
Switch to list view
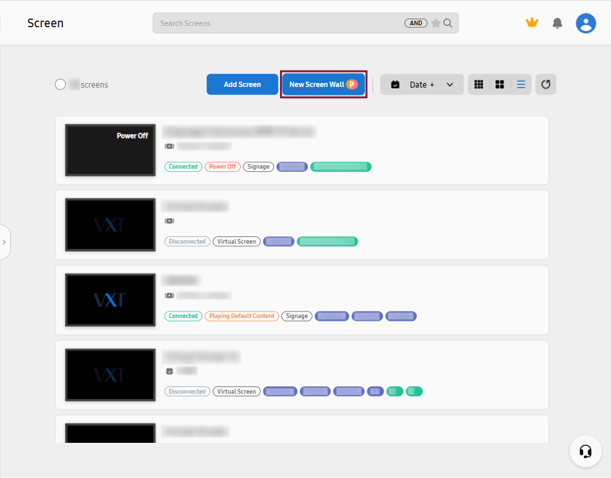521,84
